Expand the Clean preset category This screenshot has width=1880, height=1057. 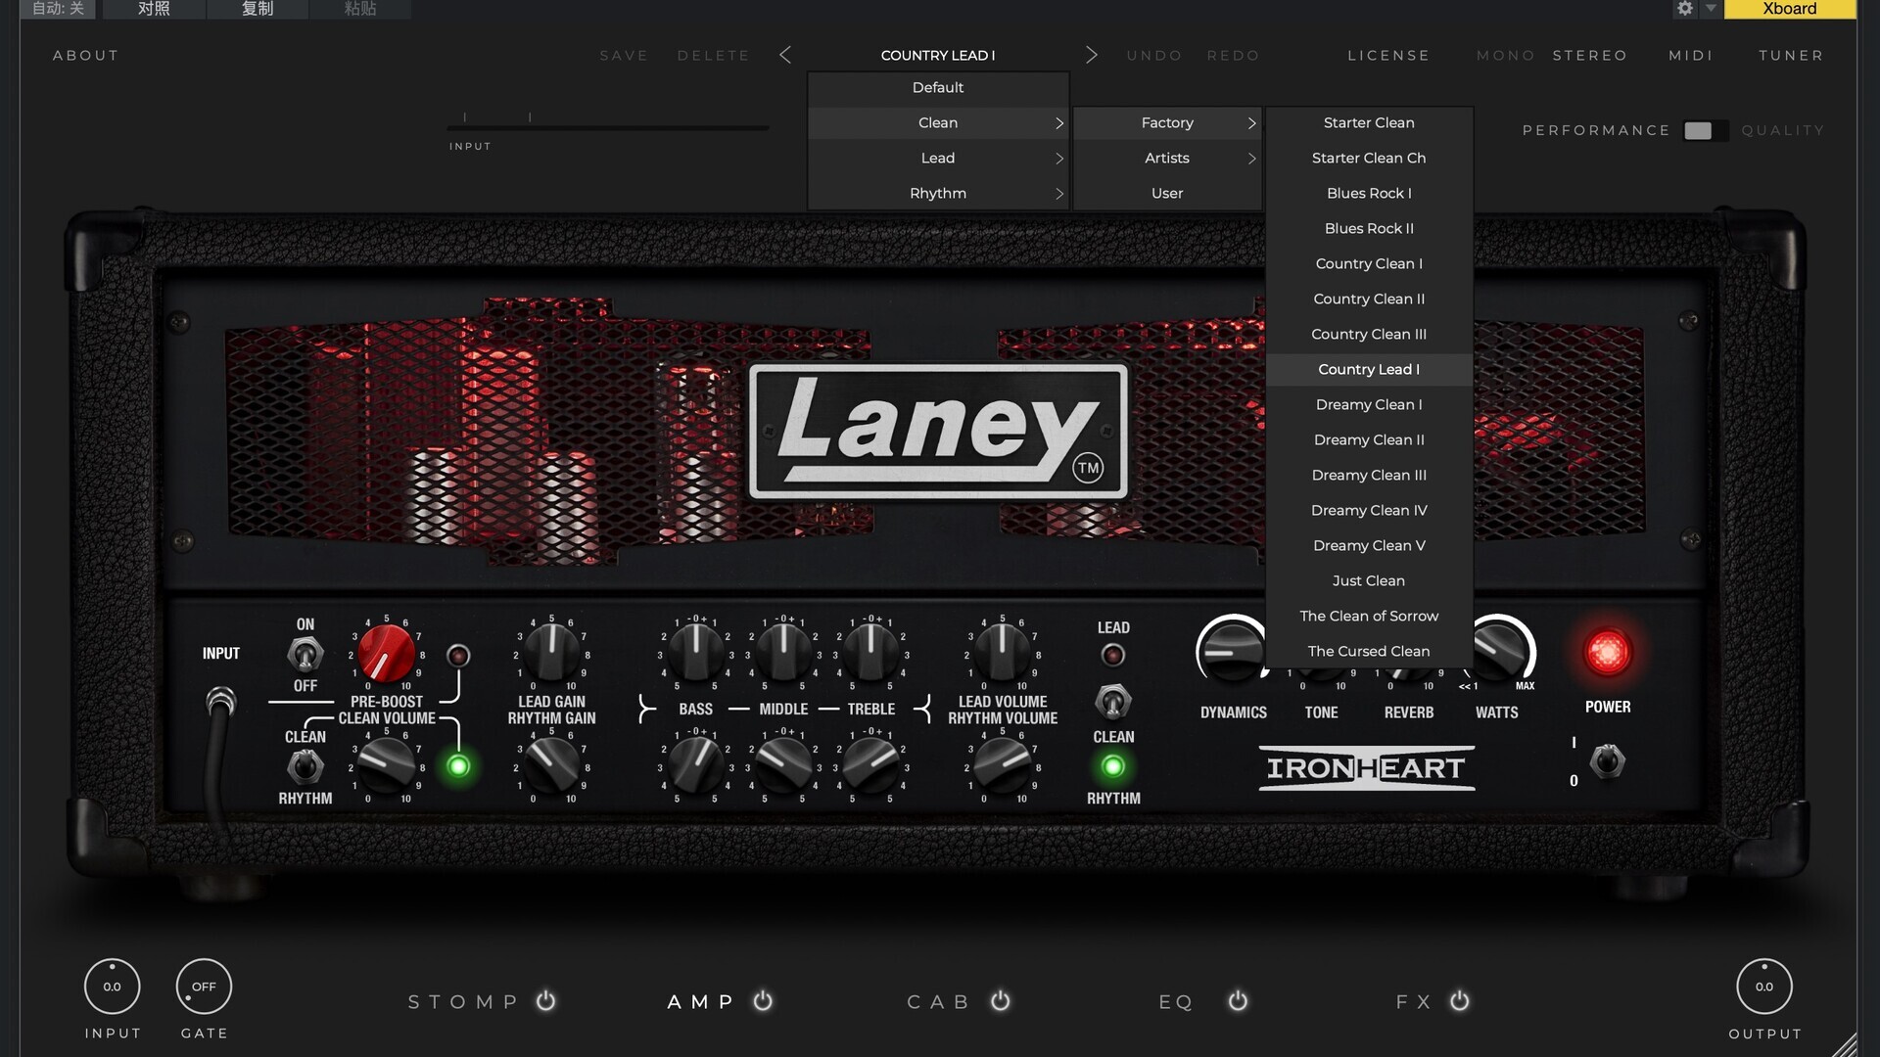(938, 122)
